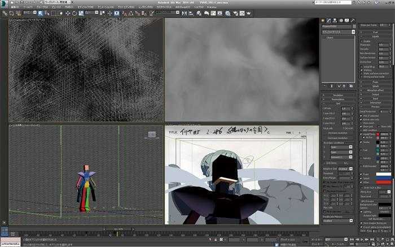Click the Use Pivot Point Center icon
The image size is (395, 247).
pos(103,13)
